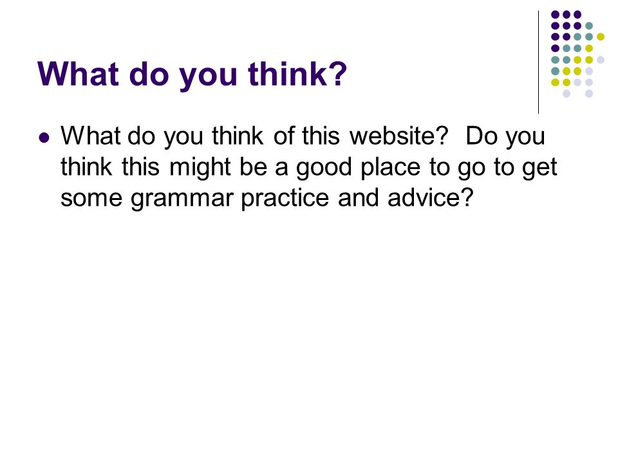The width and height of the screenshot is (618, 463).
Task: Click the word "place" in the body text
Action: click(391, 168)
